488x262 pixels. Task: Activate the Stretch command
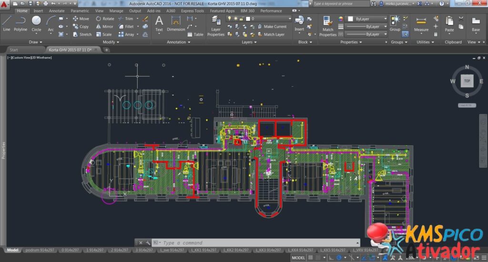click(82, 35)
